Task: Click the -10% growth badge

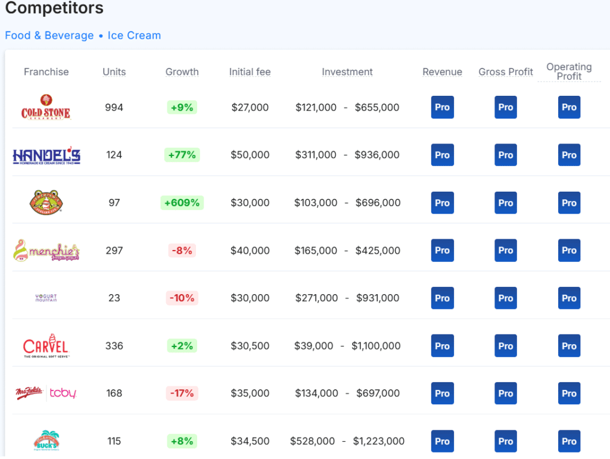Action: click(x=182, y=298)
